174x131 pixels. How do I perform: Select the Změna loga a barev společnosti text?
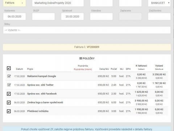pos(45,102)
